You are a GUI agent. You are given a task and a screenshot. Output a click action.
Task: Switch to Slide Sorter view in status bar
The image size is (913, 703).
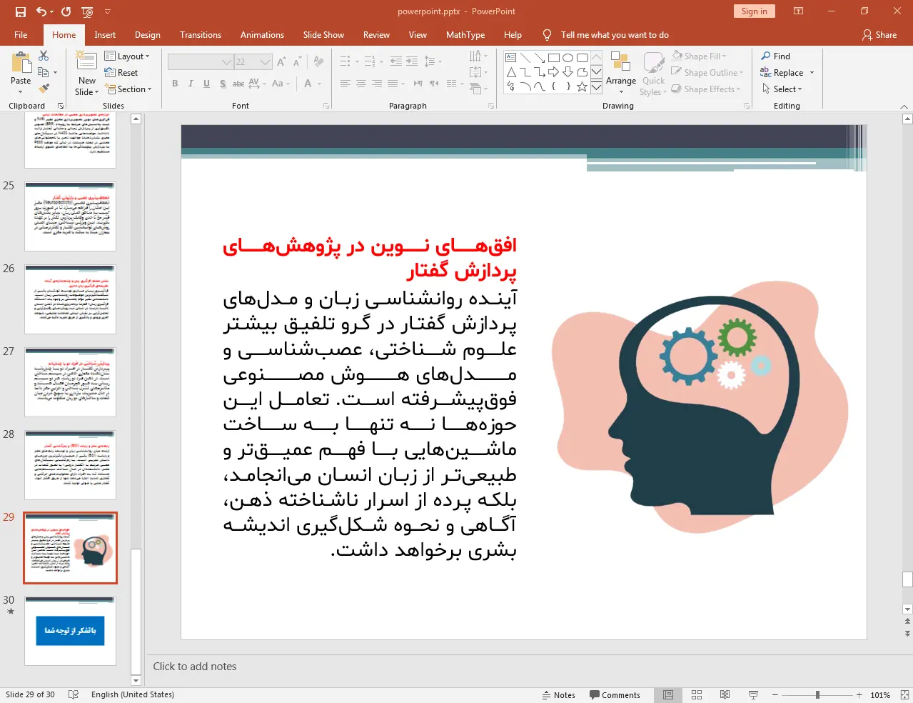coord(697,694)
